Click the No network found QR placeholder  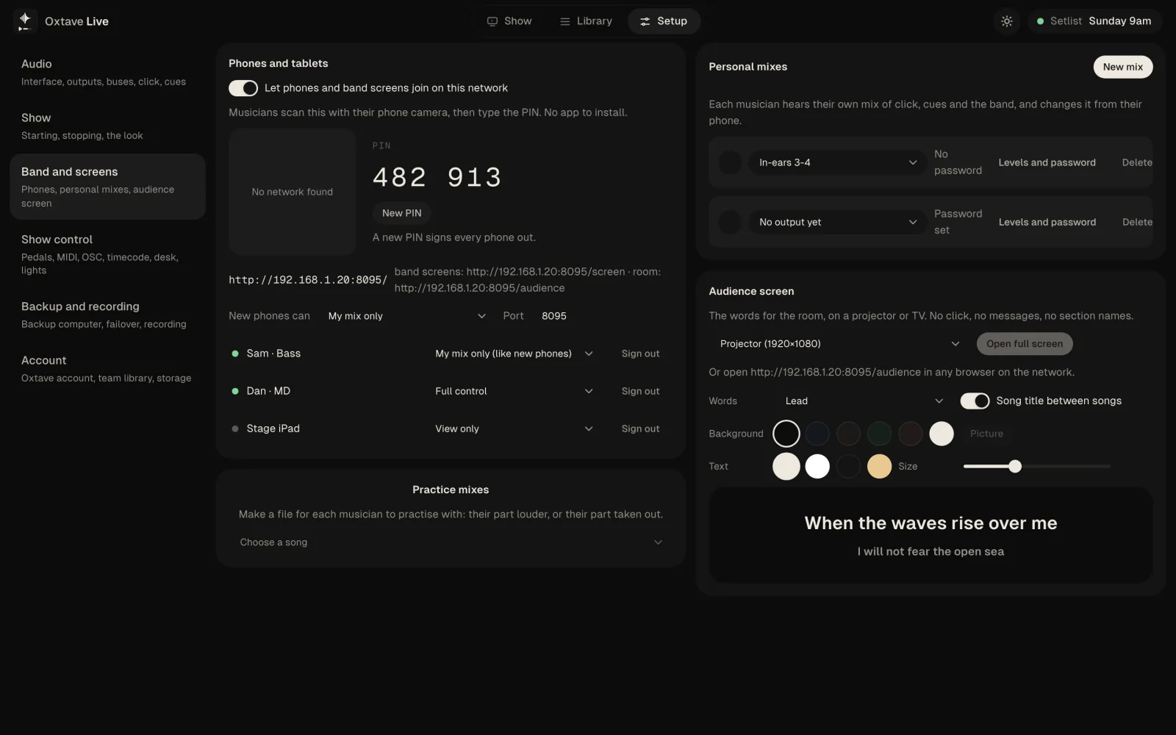293,192
